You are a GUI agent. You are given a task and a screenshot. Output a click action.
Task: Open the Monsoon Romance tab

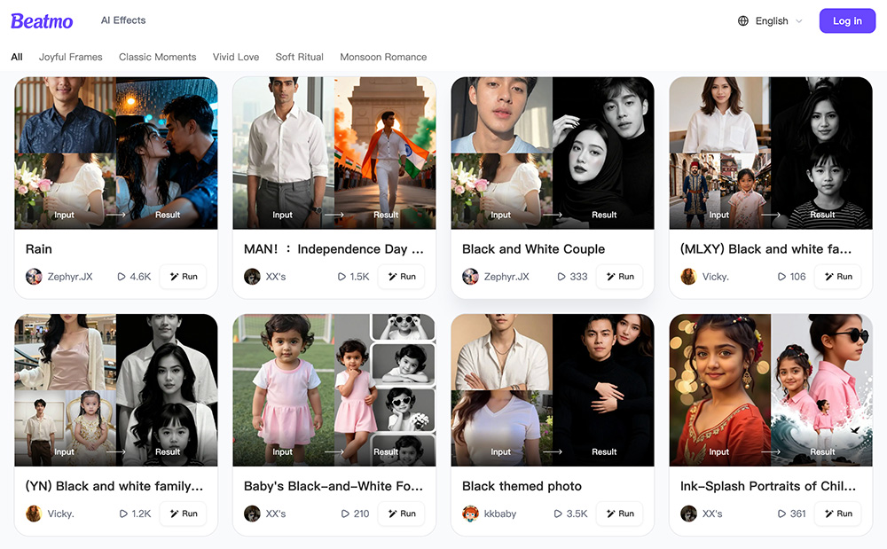click(383, 57)
